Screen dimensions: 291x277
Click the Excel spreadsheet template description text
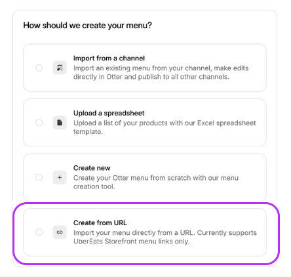coord(165,127)
